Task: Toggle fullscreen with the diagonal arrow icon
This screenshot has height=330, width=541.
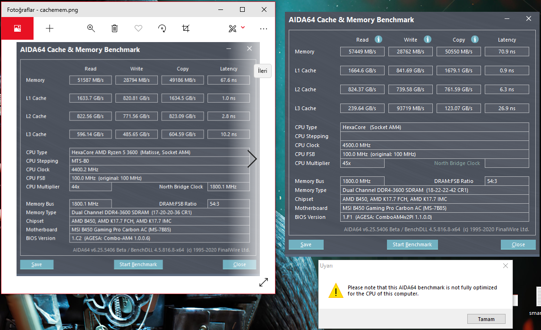Action: coord(264,282)
